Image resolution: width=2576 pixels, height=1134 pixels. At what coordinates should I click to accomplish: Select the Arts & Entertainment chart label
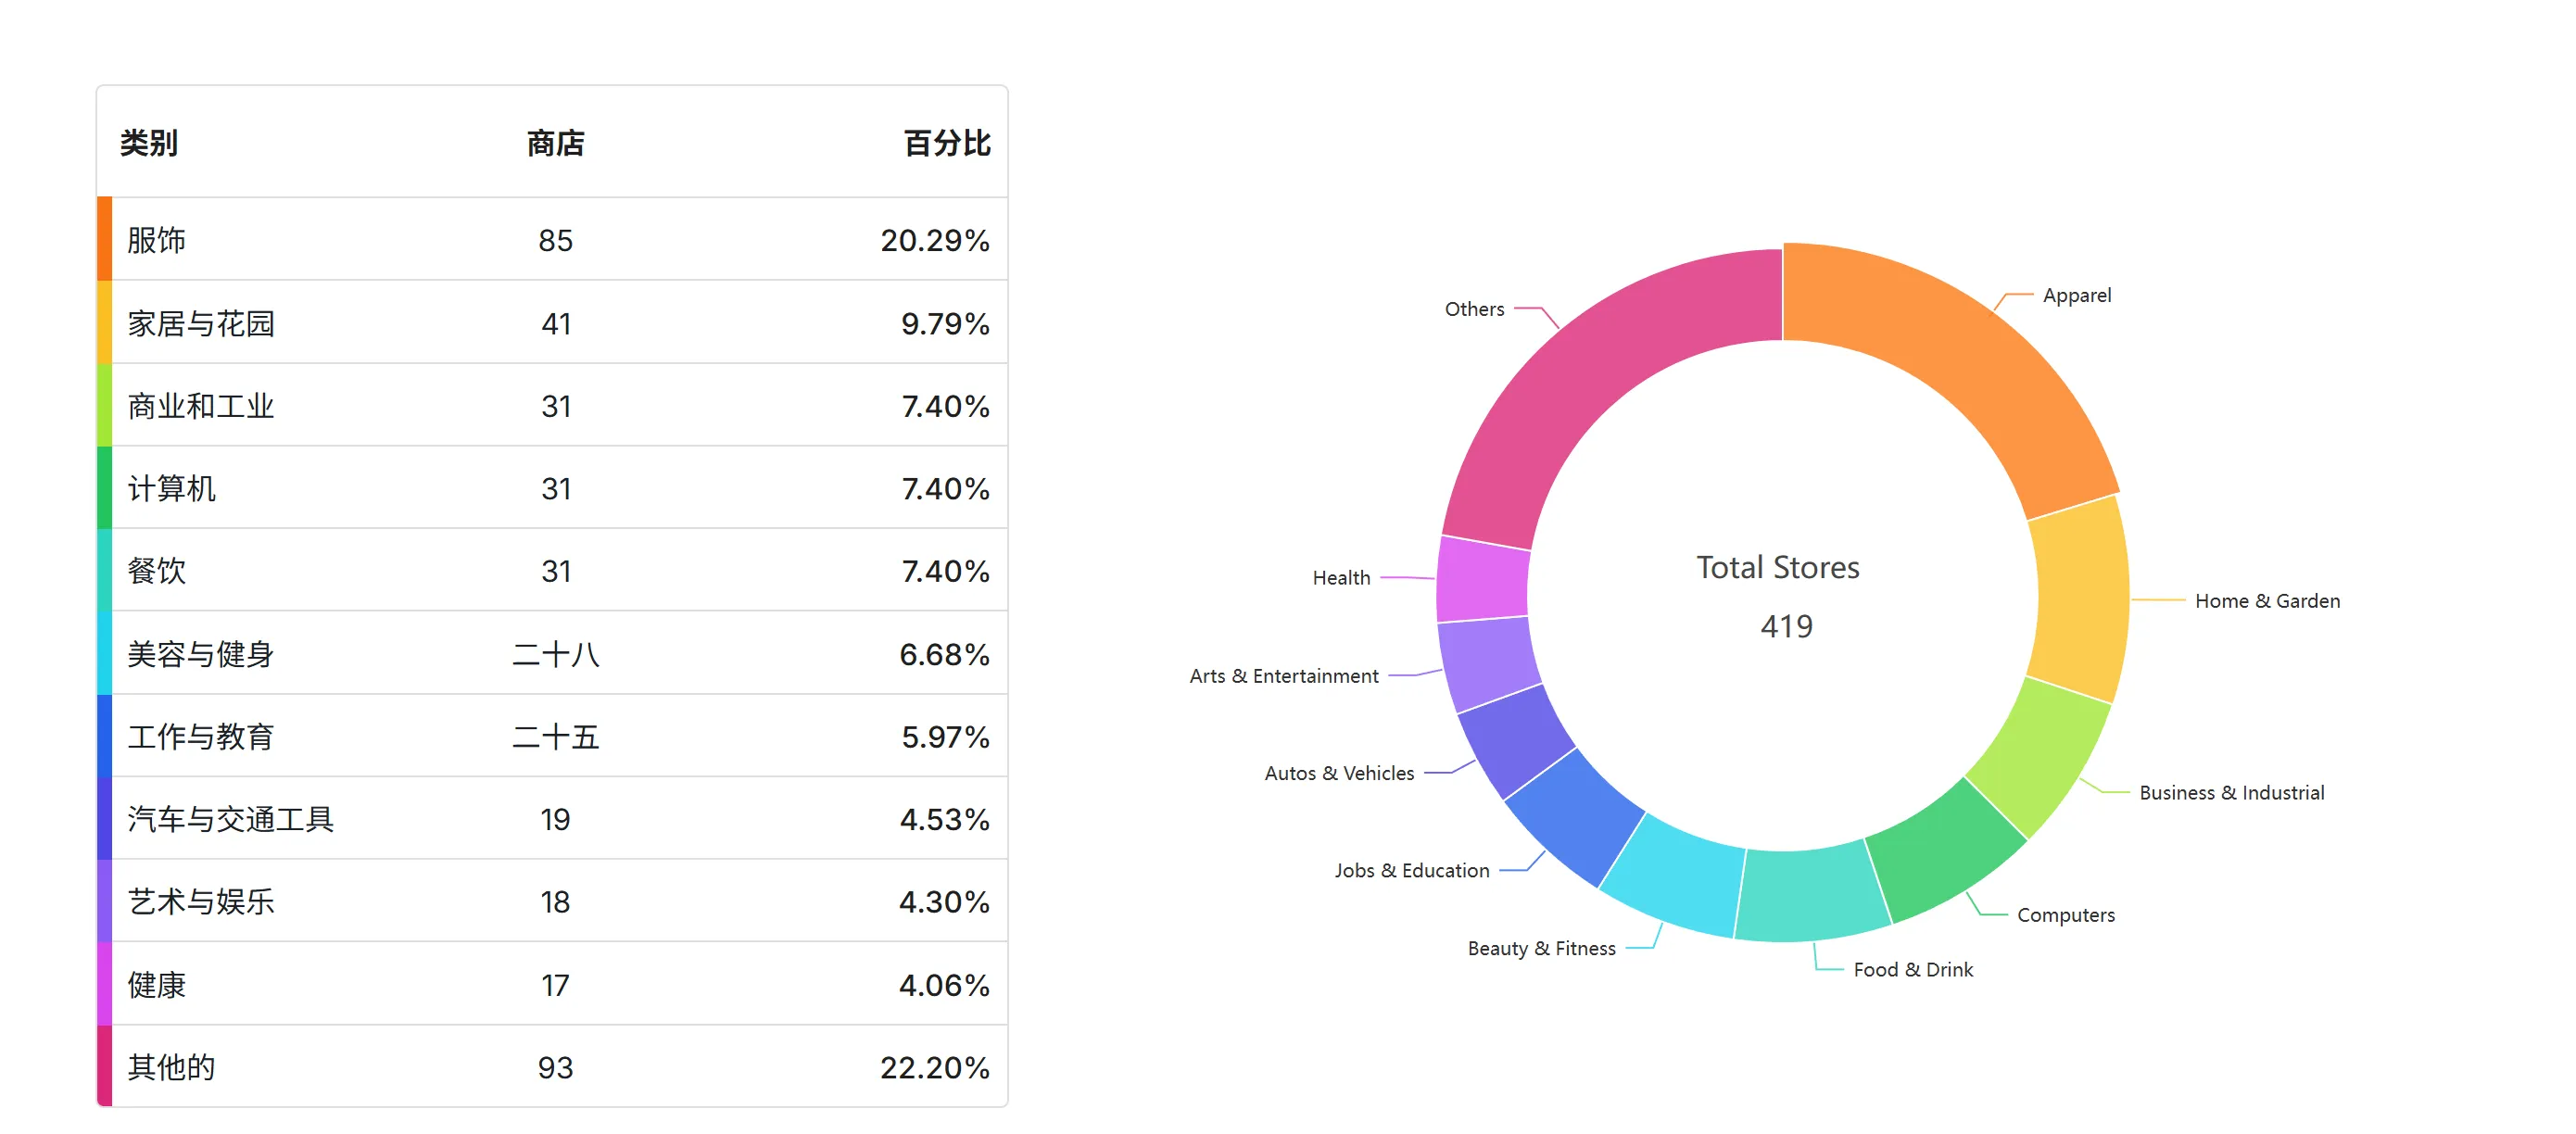pyautogui.click(x=1283, y=676)
